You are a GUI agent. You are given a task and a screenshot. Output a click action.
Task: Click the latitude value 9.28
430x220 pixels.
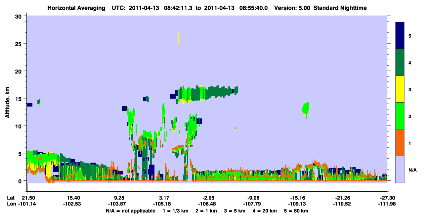(117, 198)
